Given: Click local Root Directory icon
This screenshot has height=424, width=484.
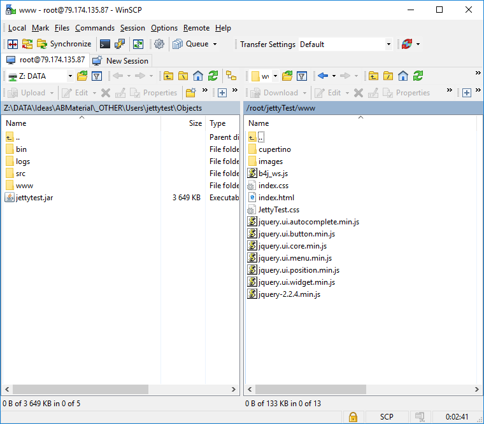Looking at the screenshot, I should (x=183, y=76).
